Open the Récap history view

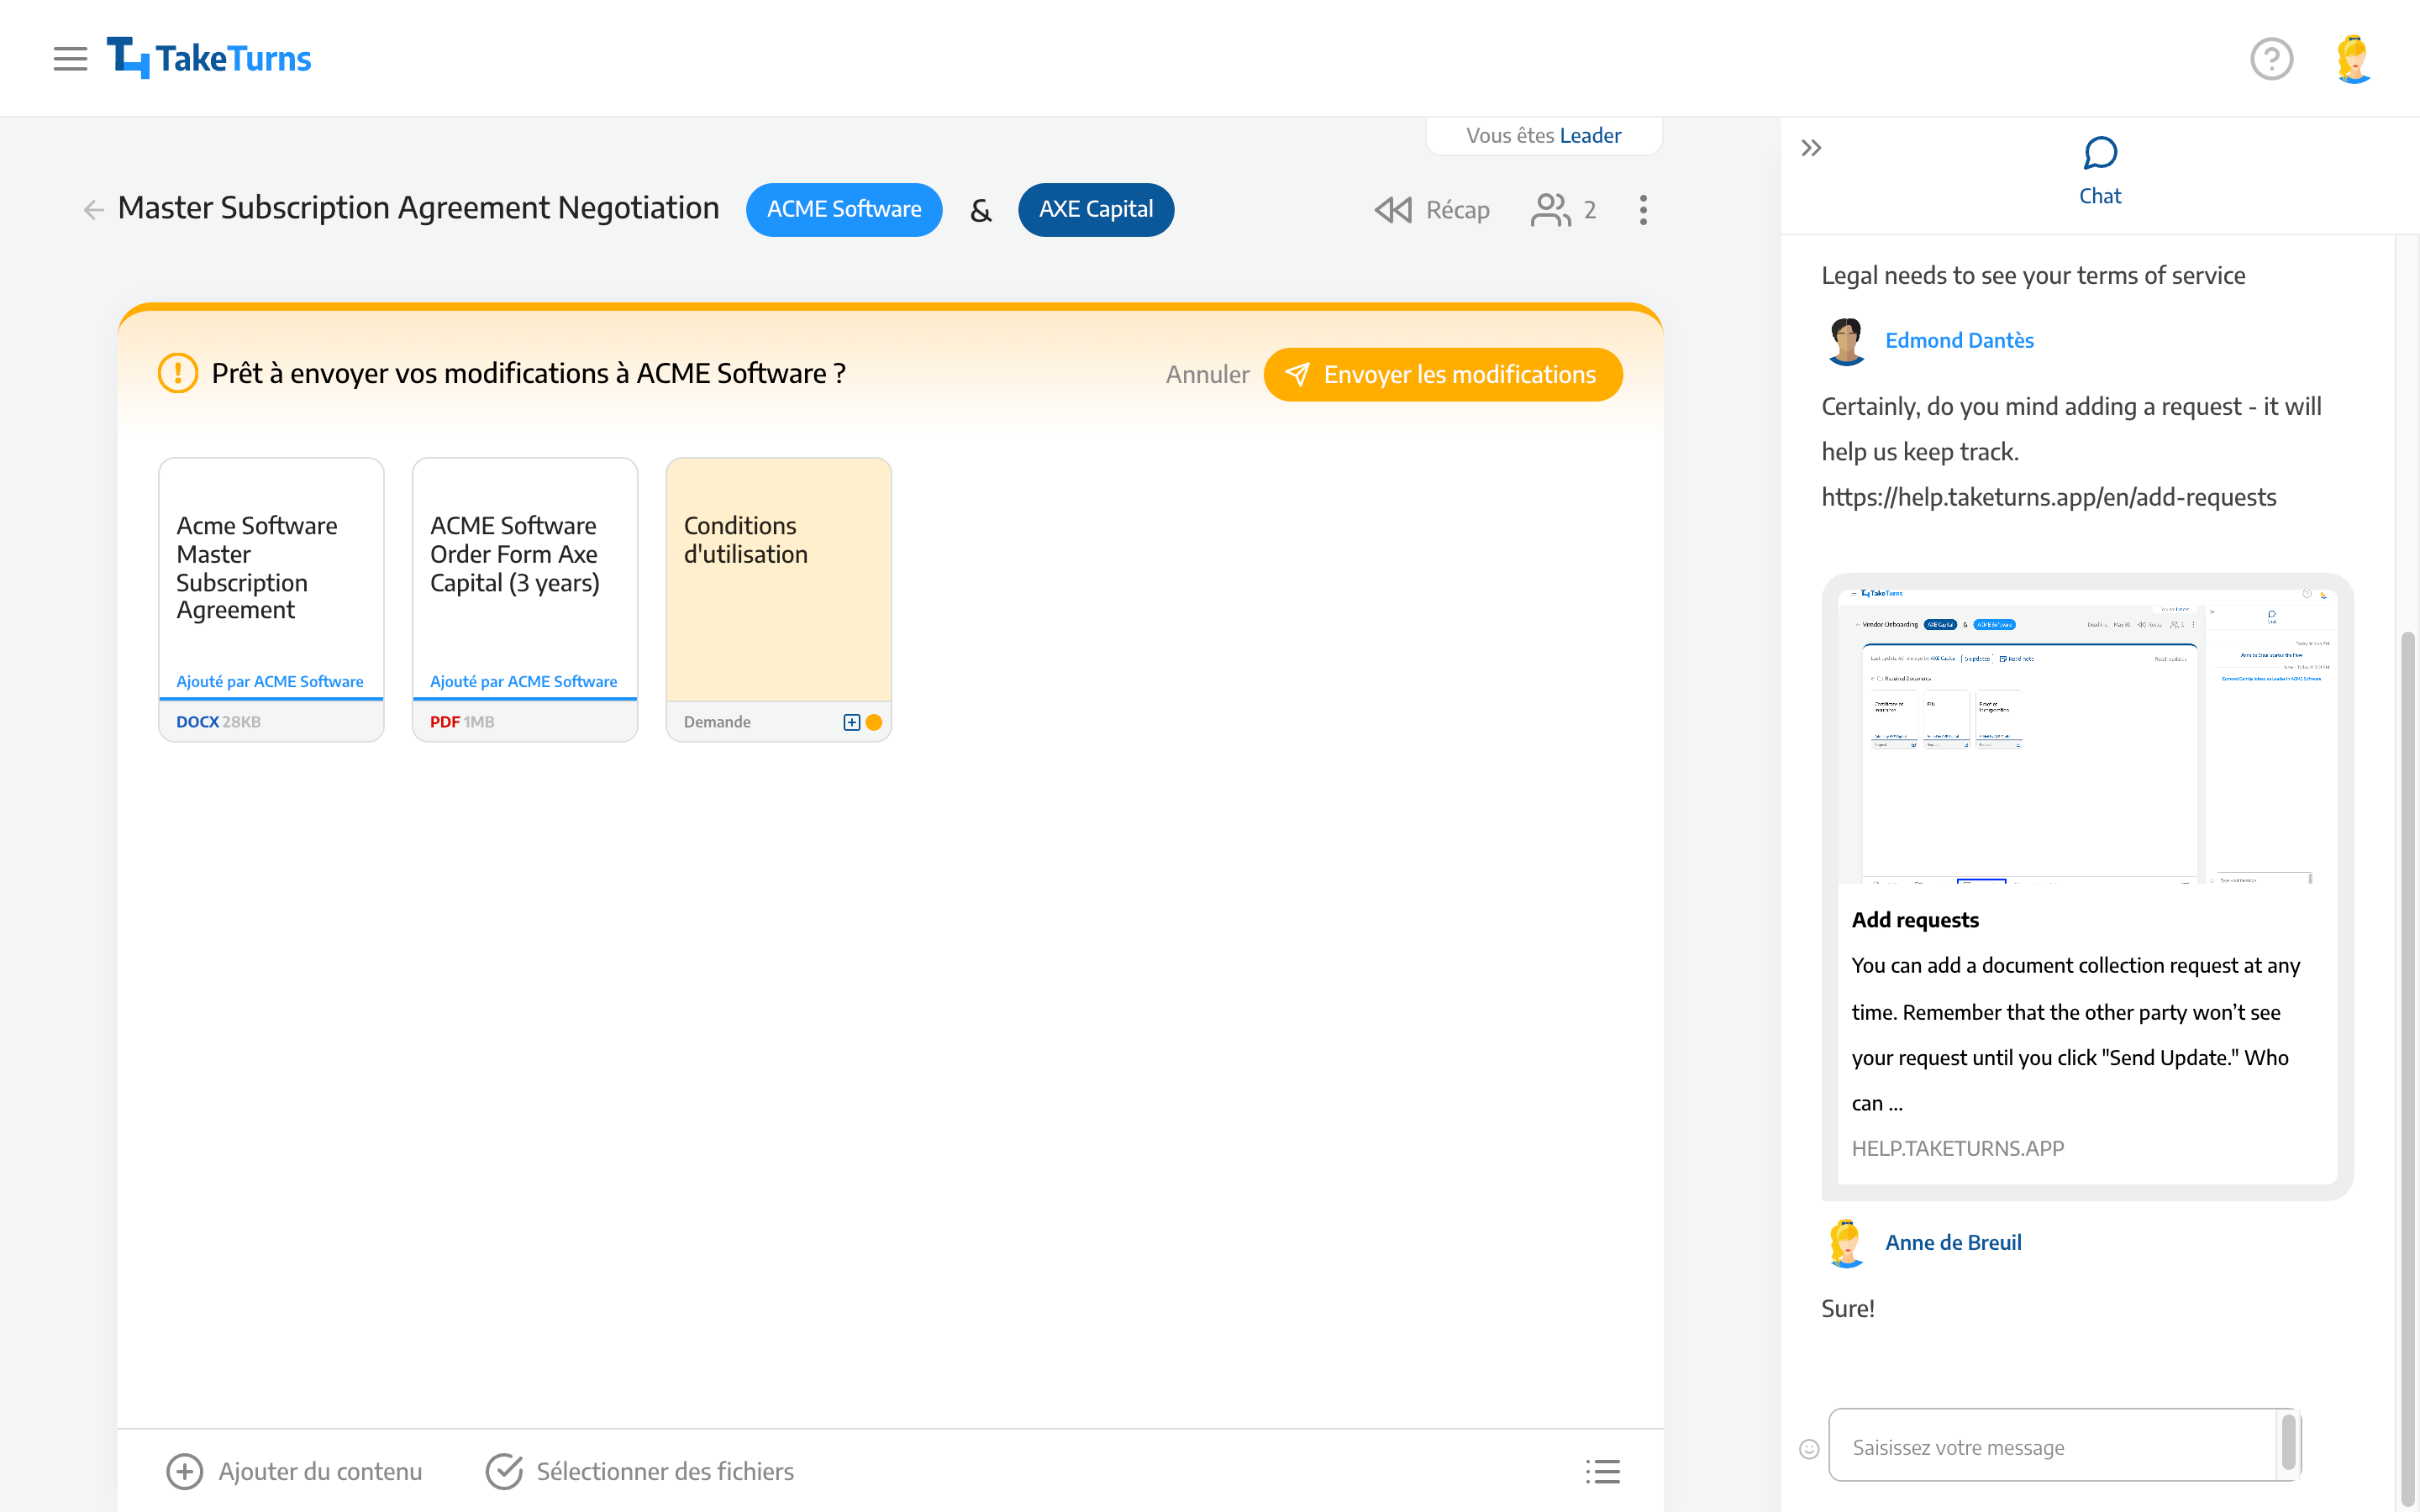point(1432,210)
